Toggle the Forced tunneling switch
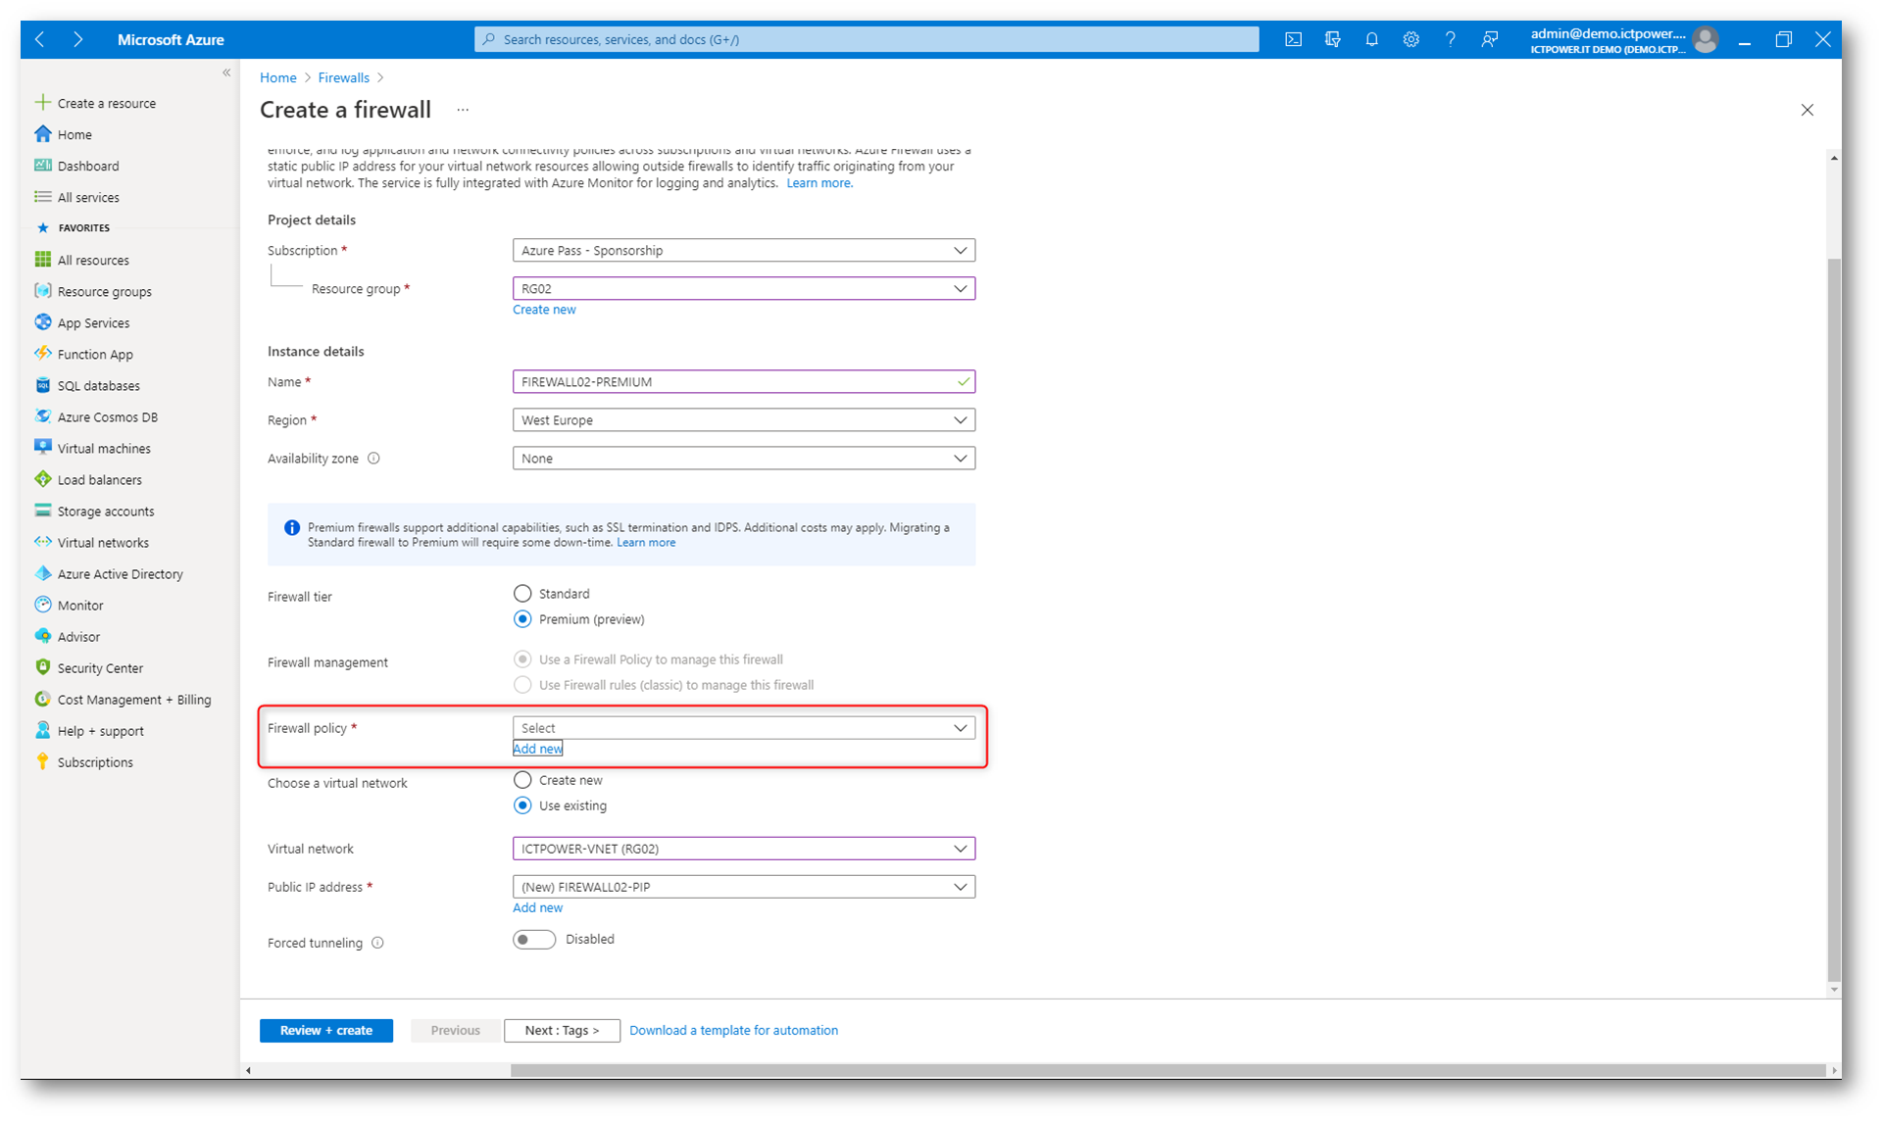Viewport: 1883px width, 1121px height. click(534, 939)
